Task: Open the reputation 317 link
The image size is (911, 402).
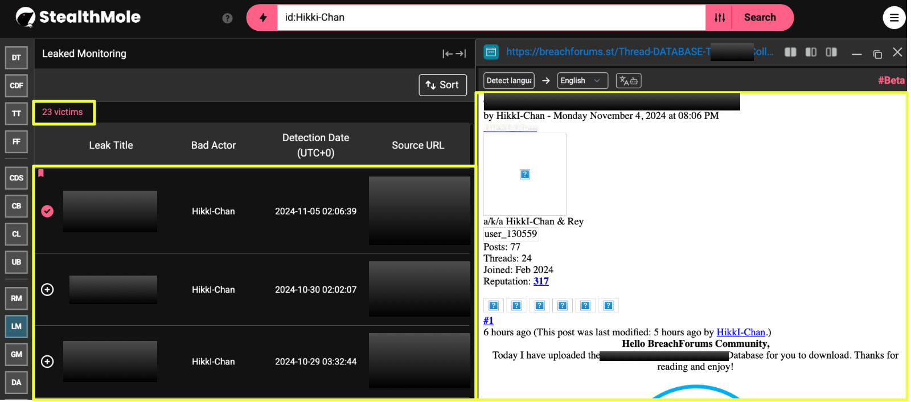Action: click(541, 281)
